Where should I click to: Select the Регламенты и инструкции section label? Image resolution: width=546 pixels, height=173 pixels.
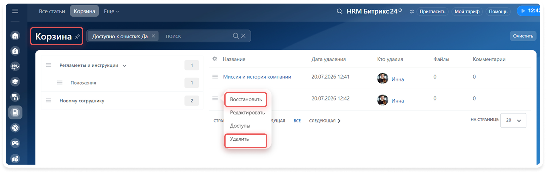89,65
